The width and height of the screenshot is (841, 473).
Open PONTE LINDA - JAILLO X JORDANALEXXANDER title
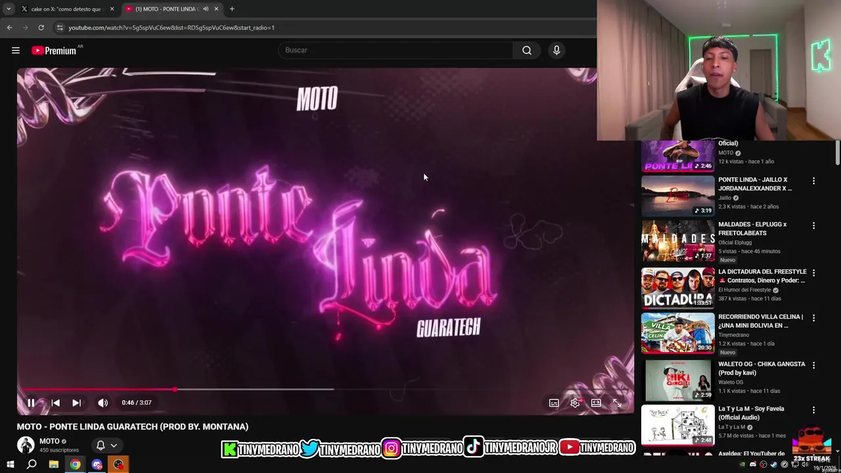click(x=755, y=184)
